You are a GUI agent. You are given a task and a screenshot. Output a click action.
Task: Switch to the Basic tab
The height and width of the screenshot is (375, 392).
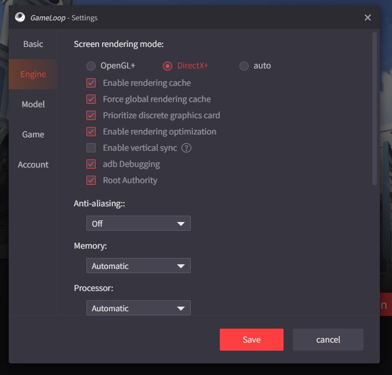[33, 44]
